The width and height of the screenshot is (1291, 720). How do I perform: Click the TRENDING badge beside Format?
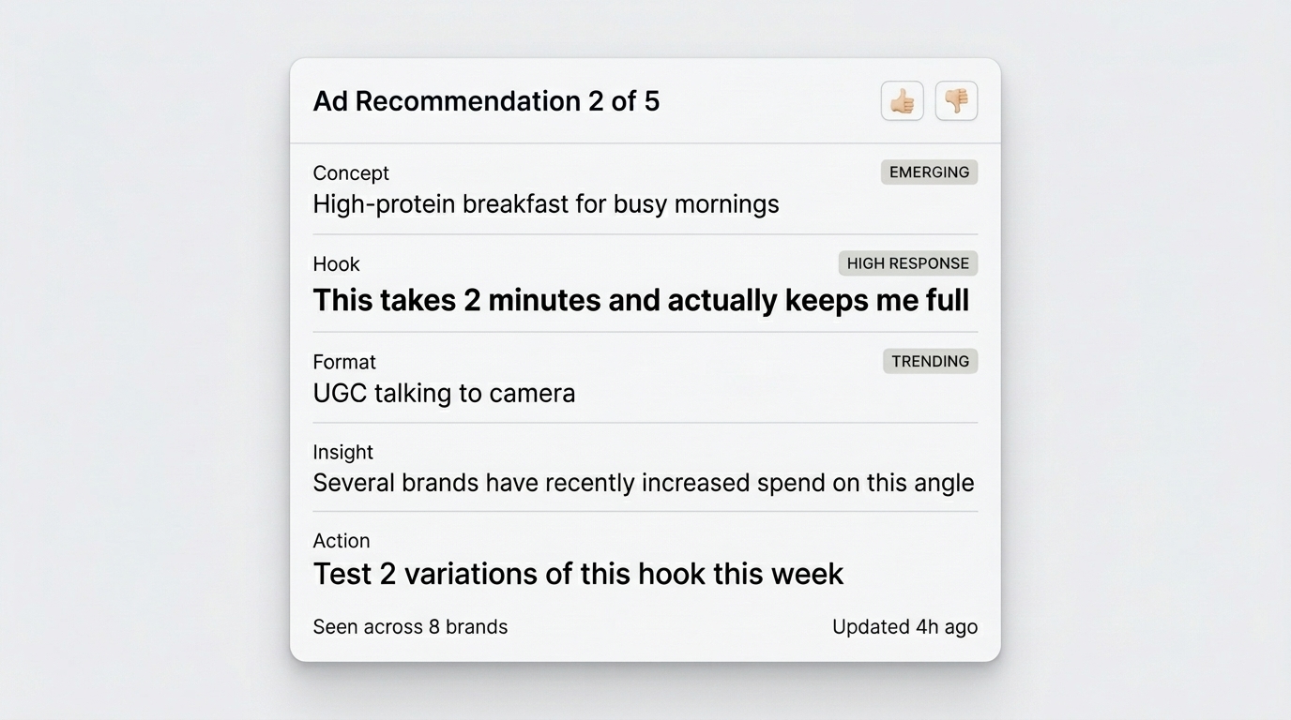click(x=930, y=361)
